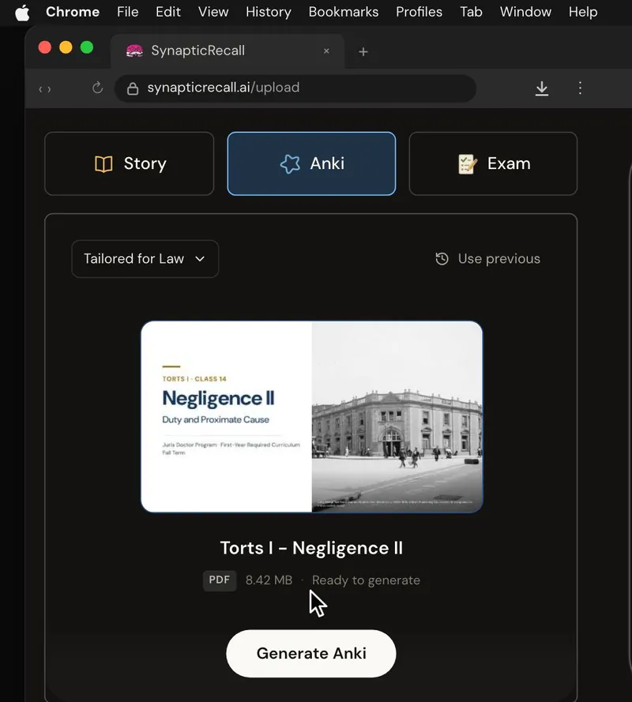
Task: Click the green fullscreen window button
Action: pos(87,47)
